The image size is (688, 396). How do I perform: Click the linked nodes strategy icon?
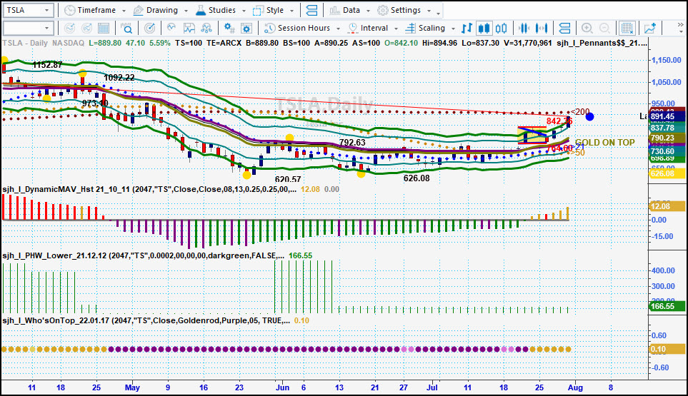click(206, 29)
